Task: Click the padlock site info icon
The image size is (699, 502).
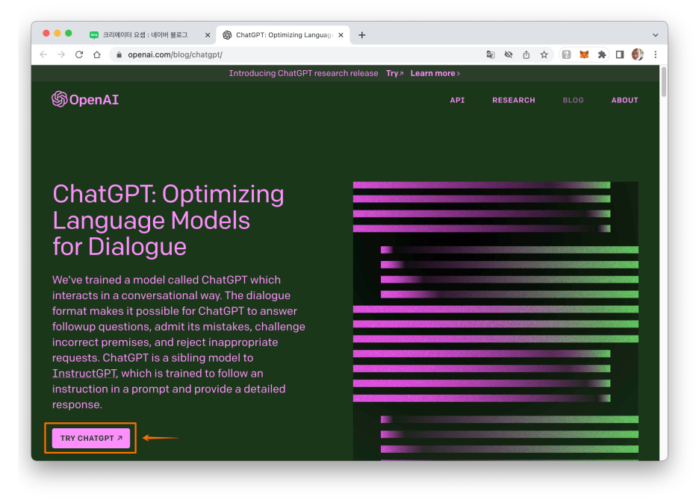Action: tap(119, 54)
